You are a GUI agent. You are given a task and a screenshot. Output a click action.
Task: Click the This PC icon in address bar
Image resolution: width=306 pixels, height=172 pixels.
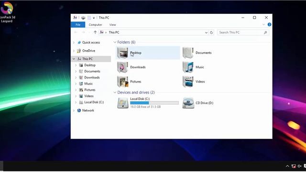coord(101,32)
